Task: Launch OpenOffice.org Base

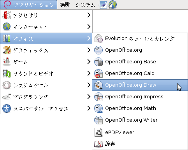Action: coord(140,62)
